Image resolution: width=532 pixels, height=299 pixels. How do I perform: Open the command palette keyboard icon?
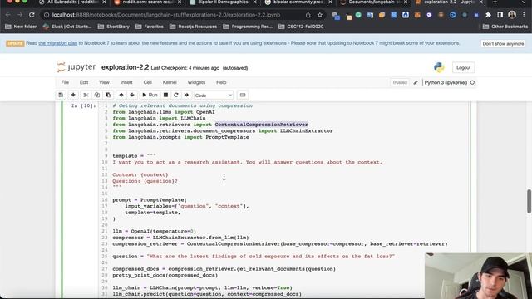tap(243, 96)
